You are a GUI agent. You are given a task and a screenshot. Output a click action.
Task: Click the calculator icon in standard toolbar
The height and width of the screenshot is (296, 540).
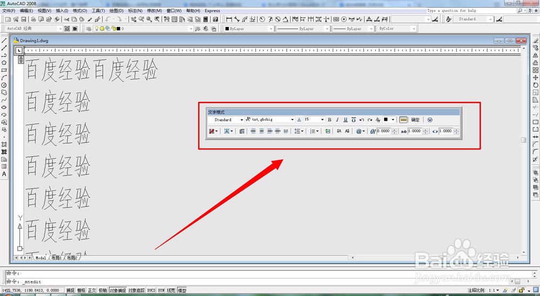[x=206, y=19]
